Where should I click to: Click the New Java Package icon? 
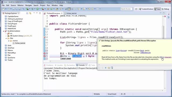point(48,9)
